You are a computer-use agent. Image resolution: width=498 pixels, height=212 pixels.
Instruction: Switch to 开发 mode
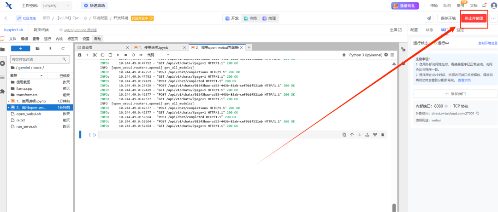click(232, 18)
